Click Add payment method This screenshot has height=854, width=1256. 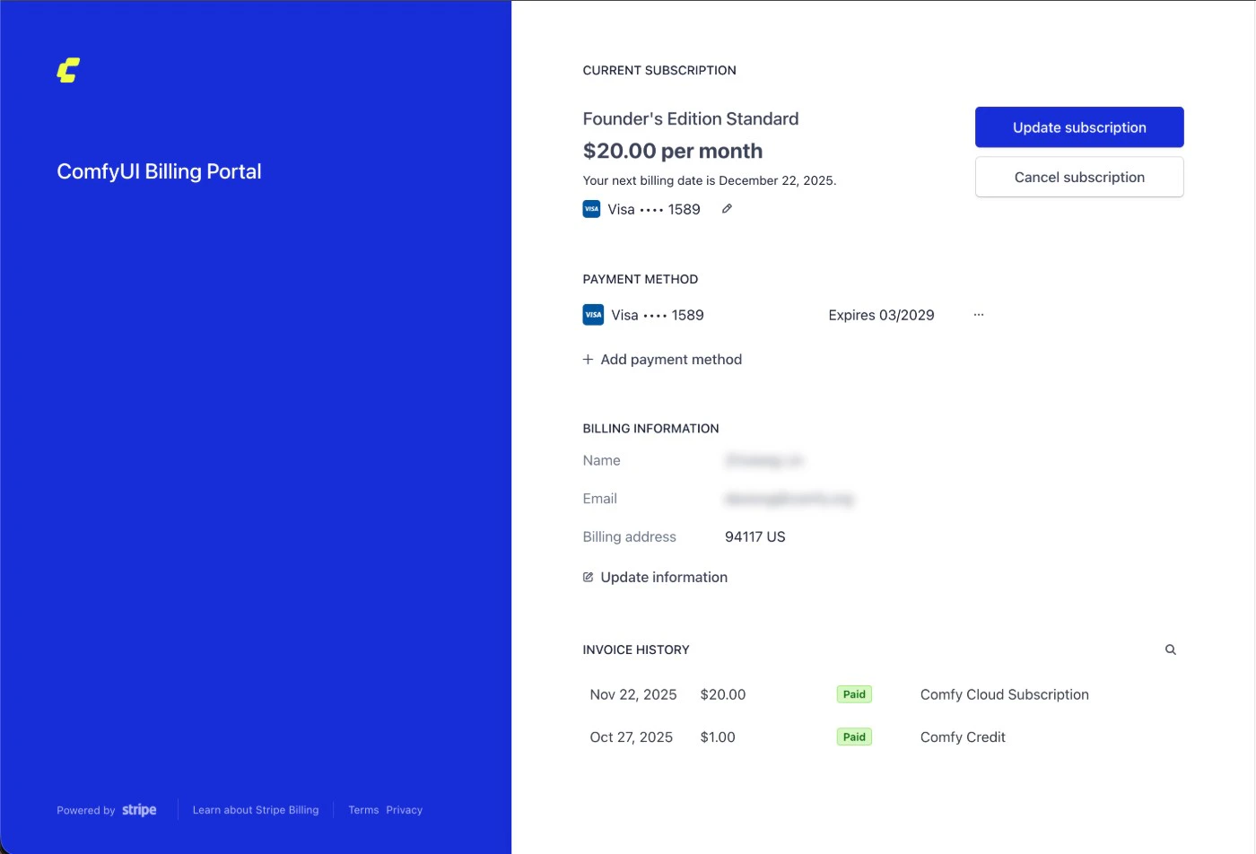pos(671,359)
